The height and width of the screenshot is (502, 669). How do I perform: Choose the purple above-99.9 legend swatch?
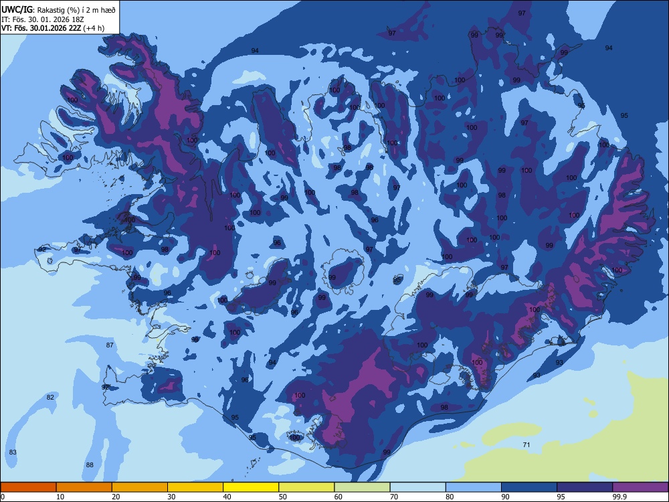coord(640,487)
